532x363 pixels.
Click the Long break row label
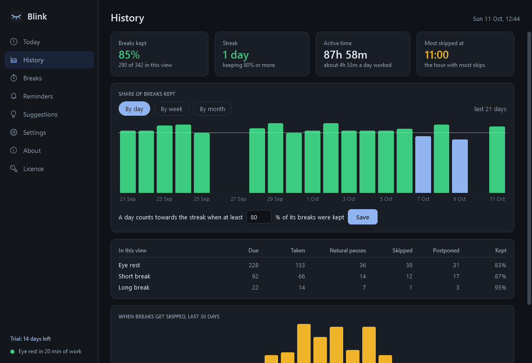tap(134, 287)
